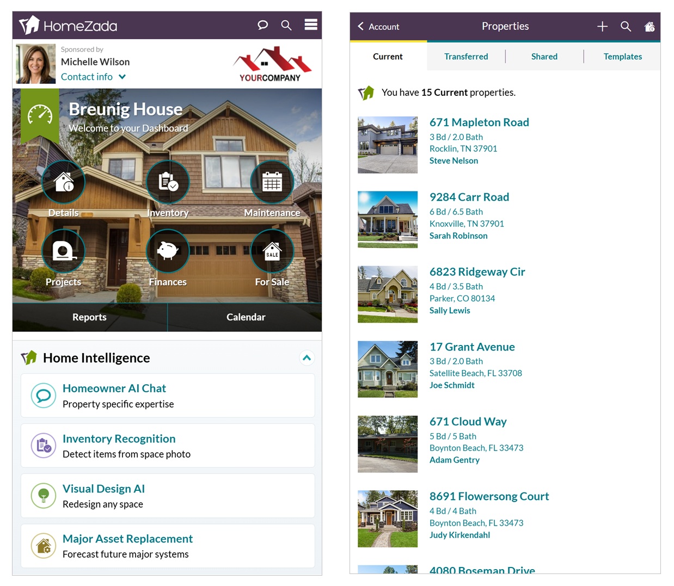
Task: Click the Inventory Recognition icon
Action: (x=44, y=446)
